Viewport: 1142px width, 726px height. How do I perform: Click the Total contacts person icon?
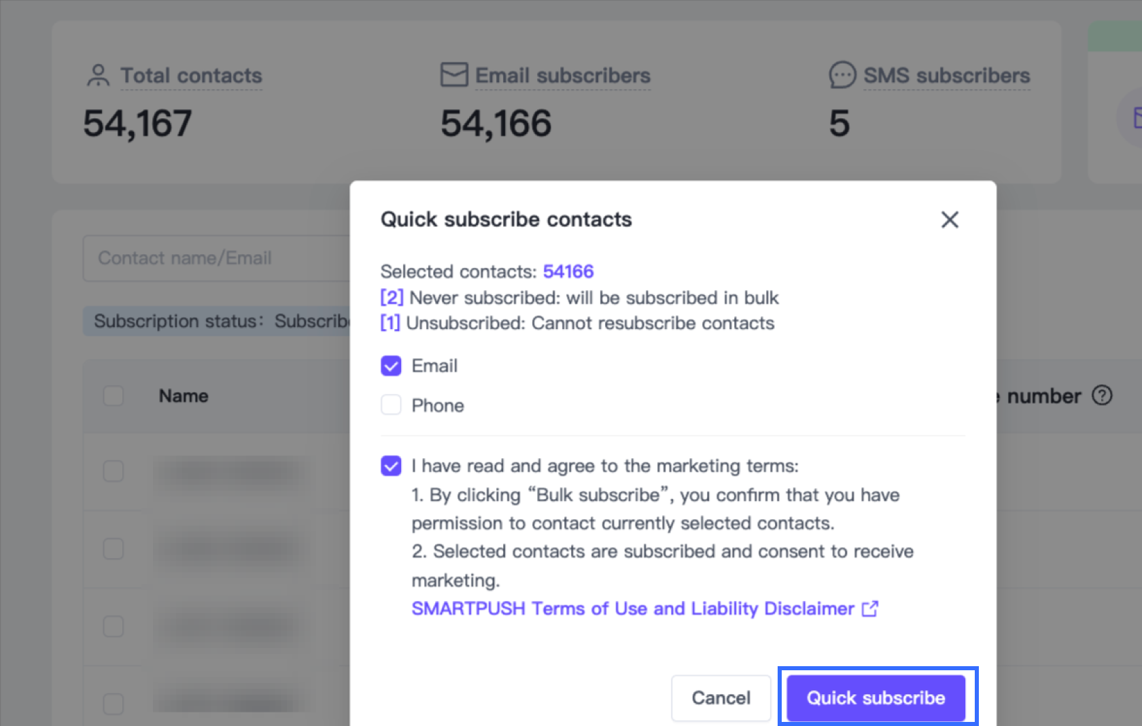click(x=98, y=75)
